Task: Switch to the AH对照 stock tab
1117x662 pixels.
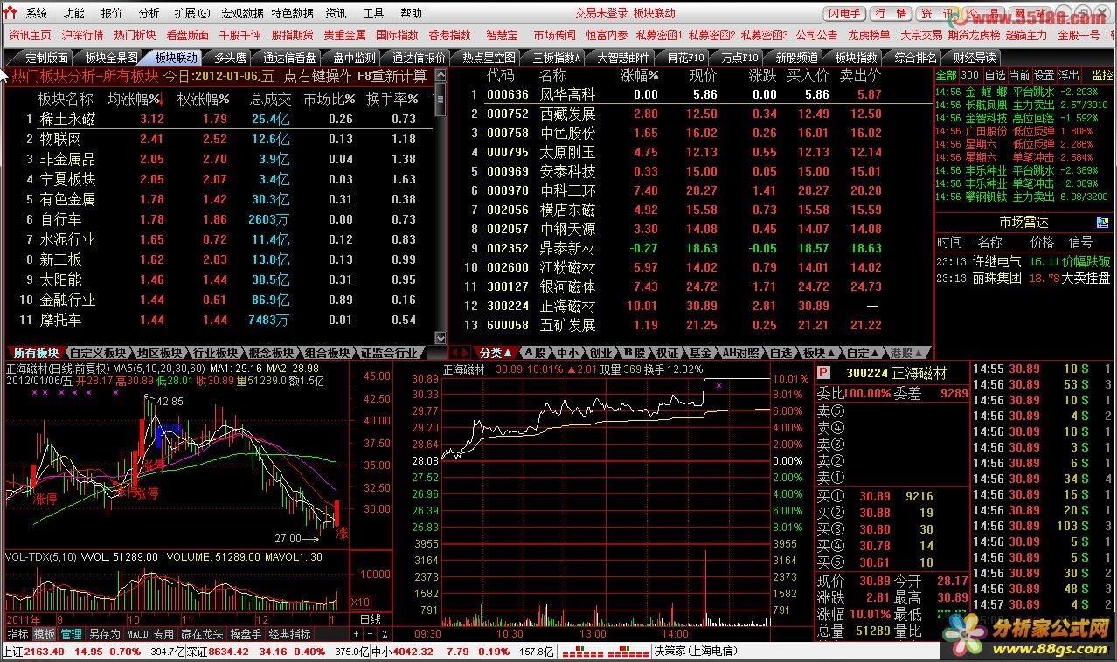Action: pyautogui.click(x=740, y=353)
